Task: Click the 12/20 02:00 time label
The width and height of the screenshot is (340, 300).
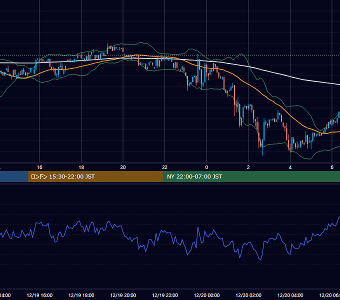Action: (248, 295)
